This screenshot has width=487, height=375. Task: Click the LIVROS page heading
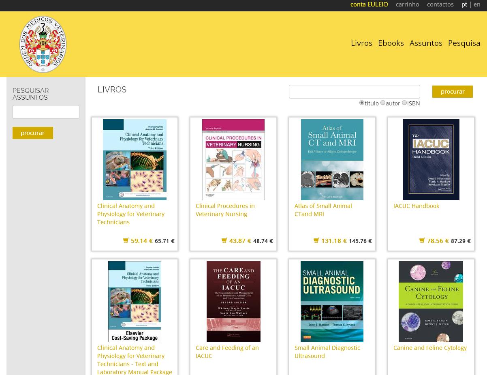tap(112, 90)
